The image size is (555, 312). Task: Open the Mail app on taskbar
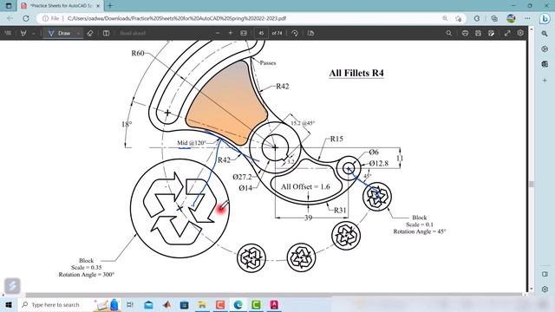[148, 304]
